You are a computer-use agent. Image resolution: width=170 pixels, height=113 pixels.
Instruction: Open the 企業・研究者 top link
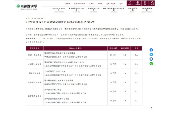tap(111, 3)
